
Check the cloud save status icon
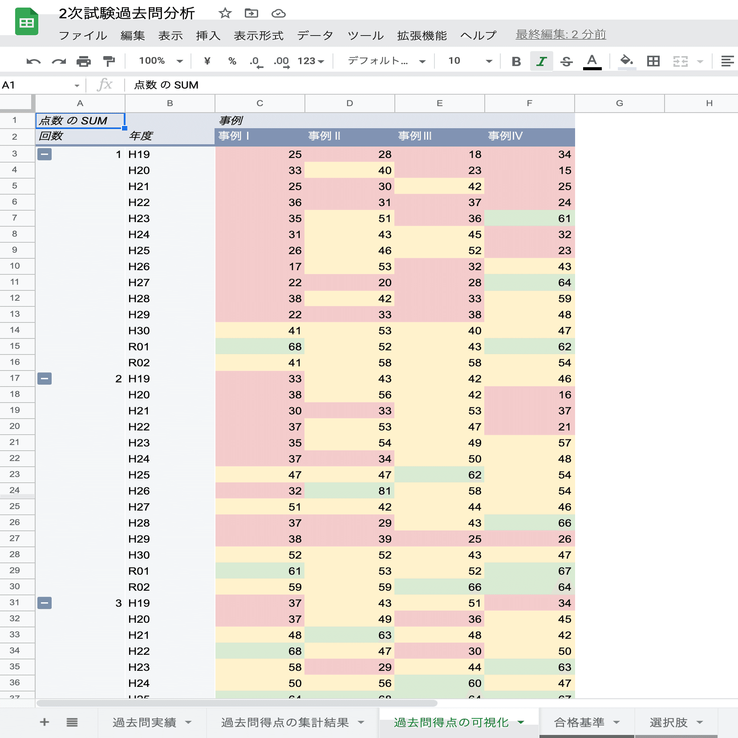(x=278, y=13)
